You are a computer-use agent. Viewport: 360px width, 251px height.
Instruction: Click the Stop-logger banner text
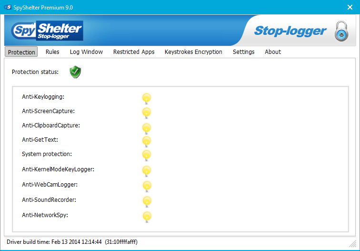tap(290, 31)
